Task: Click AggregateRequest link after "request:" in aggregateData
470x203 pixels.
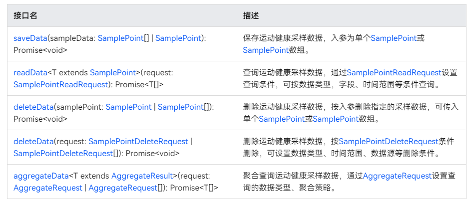Action: (x=48, y=188)
